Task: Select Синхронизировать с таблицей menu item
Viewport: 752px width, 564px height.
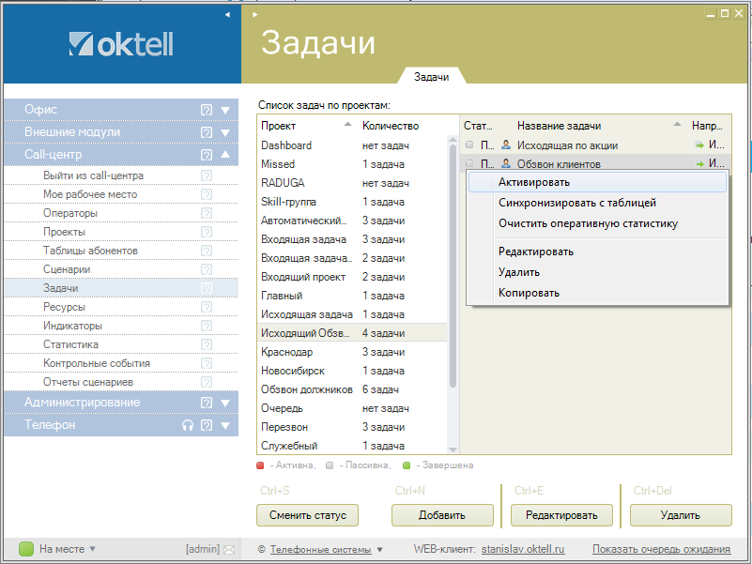Action: pyautogui.click(x=576, y=203)
